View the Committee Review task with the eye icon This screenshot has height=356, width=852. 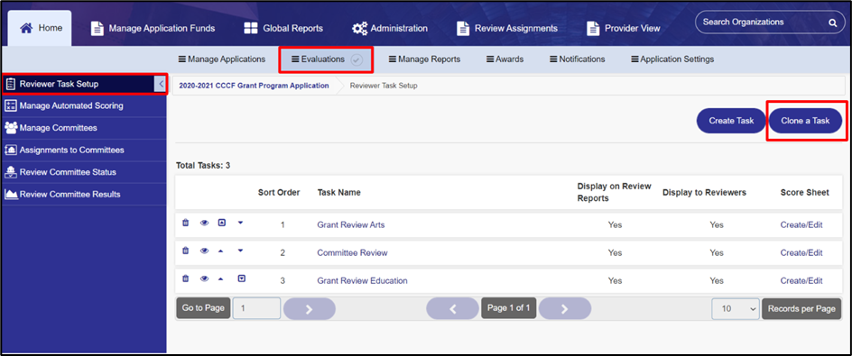coord(204,251)
